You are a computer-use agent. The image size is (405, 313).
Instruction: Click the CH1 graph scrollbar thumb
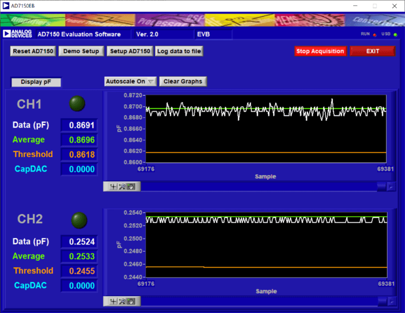(382, 186)
